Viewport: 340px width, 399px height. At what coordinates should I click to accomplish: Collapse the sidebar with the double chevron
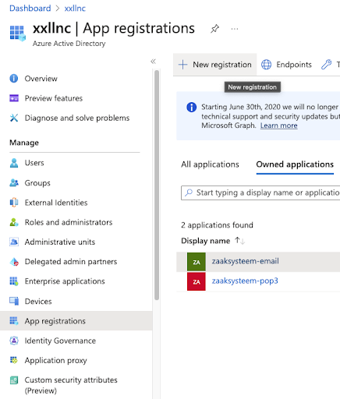153,62
